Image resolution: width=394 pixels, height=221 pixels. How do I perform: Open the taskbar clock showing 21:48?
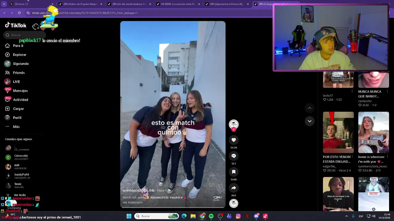[x=384, y=216]
